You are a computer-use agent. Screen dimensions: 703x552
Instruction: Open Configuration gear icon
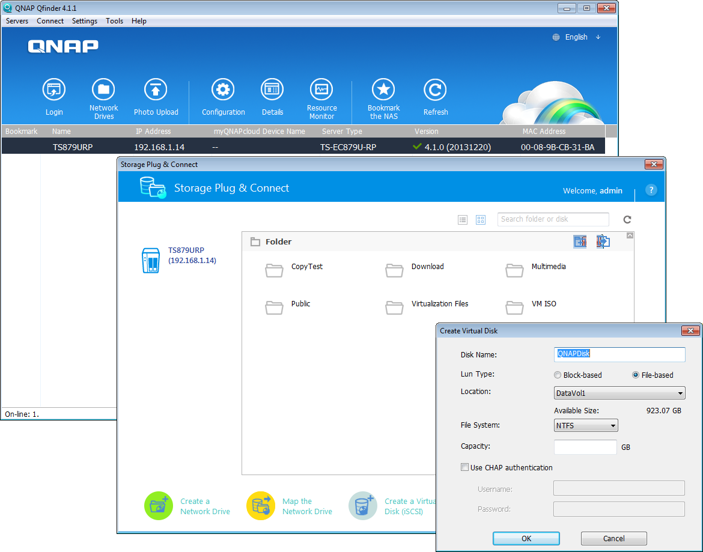pos(223,89)
